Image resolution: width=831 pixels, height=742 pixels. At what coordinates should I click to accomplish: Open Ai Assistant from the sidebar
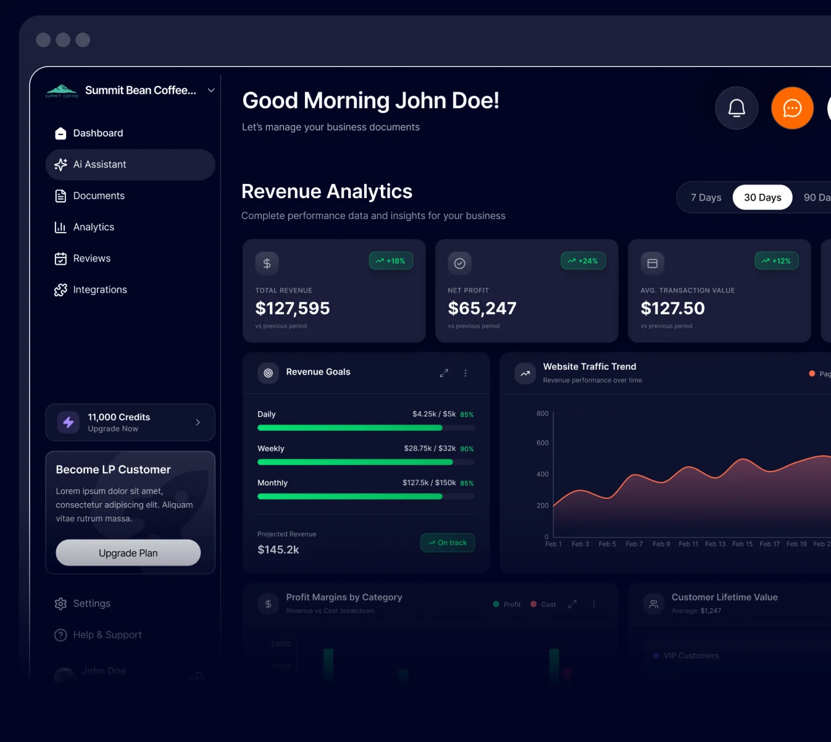click(130, 165)
